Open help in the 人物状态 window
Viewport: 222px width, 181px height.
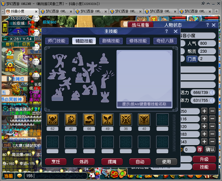point(208,25)
